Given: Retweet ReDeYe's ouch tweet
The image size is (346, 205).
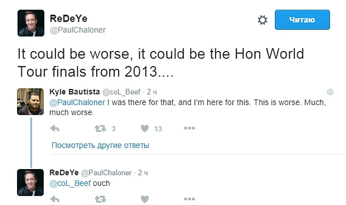Looking at the screenshot, I should 100,199.
